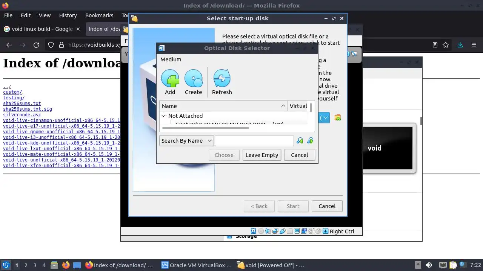Switch to workspace 2 on taskbar
This screenshot has height=271, width=483.
tap(26, 265)
